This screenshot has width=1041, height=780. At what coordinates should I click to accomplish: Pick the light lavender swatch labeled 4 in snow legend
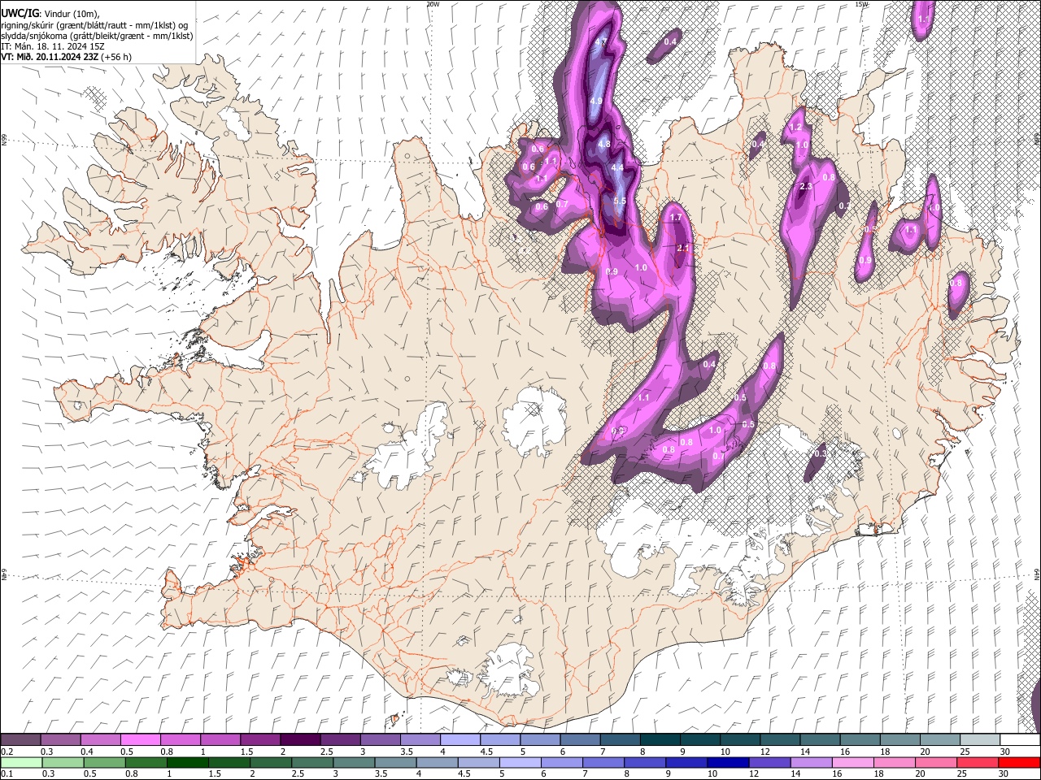(460, 739)
